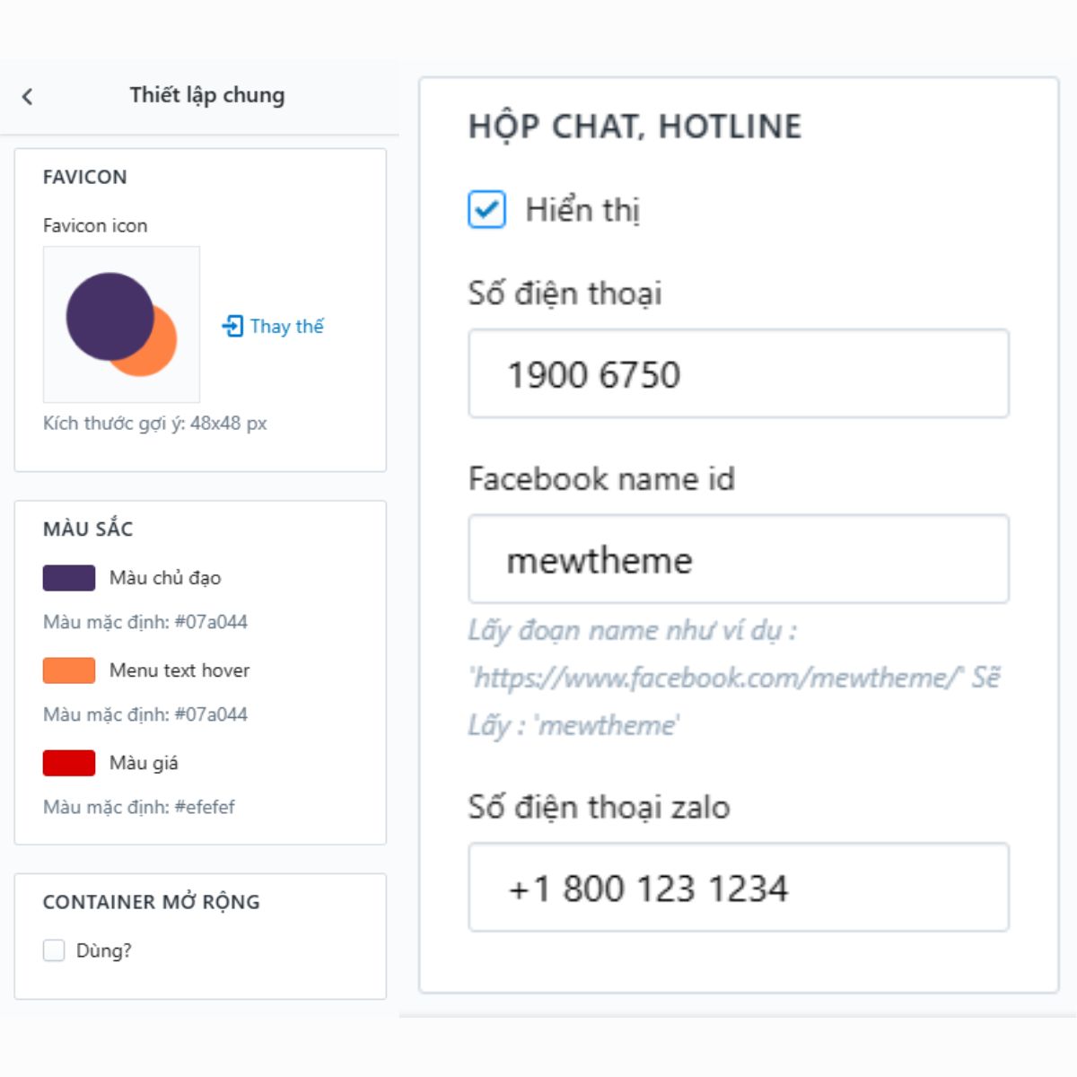Go back using the left chevron arrow
The image size is (1077, 1077).
(x=27, y=96)
